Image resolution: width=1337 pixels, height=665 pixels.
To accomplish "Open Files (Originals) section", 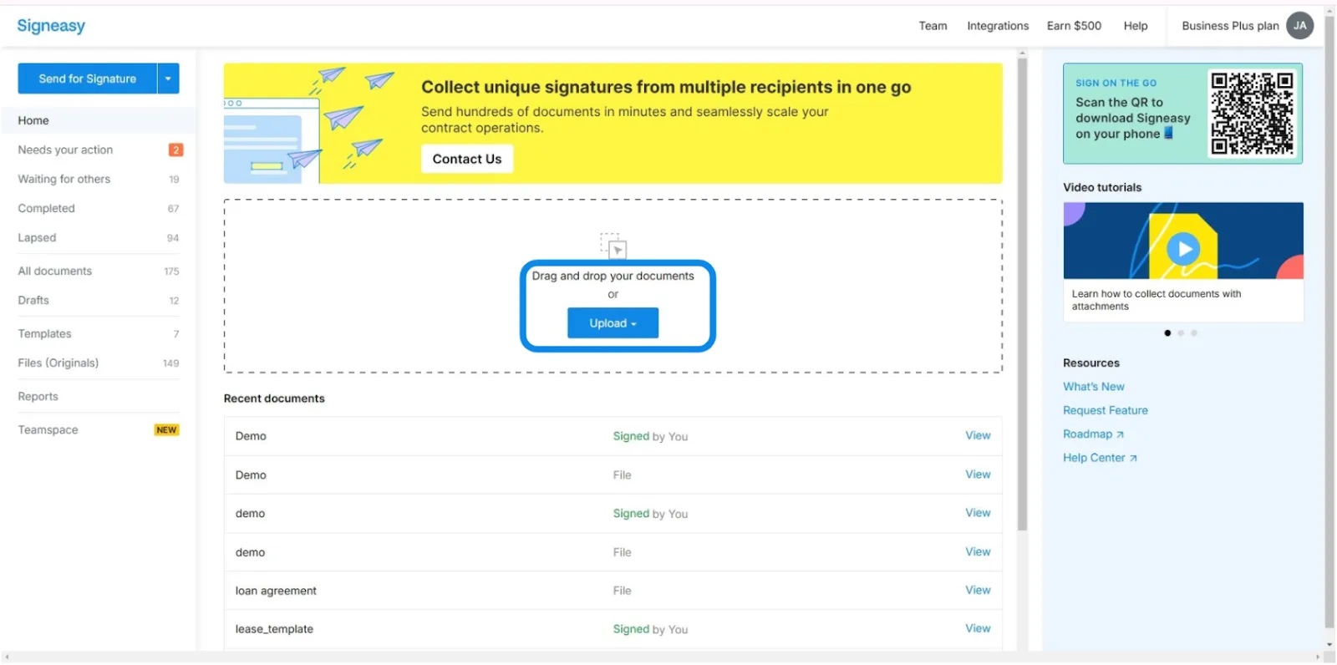I will coord(58,363).
